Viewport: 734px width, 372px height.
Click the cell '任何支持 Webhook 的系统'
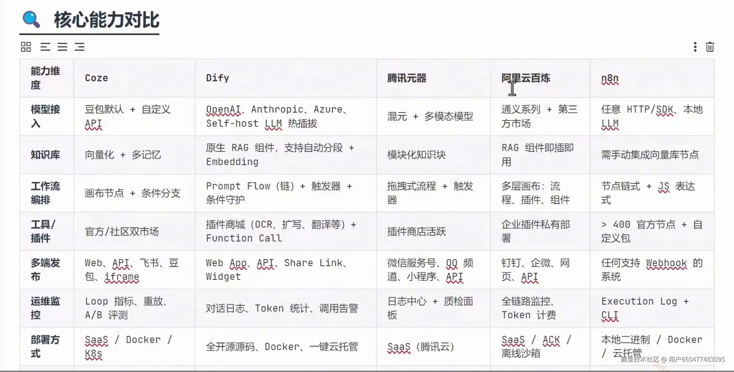pos(652,270)
